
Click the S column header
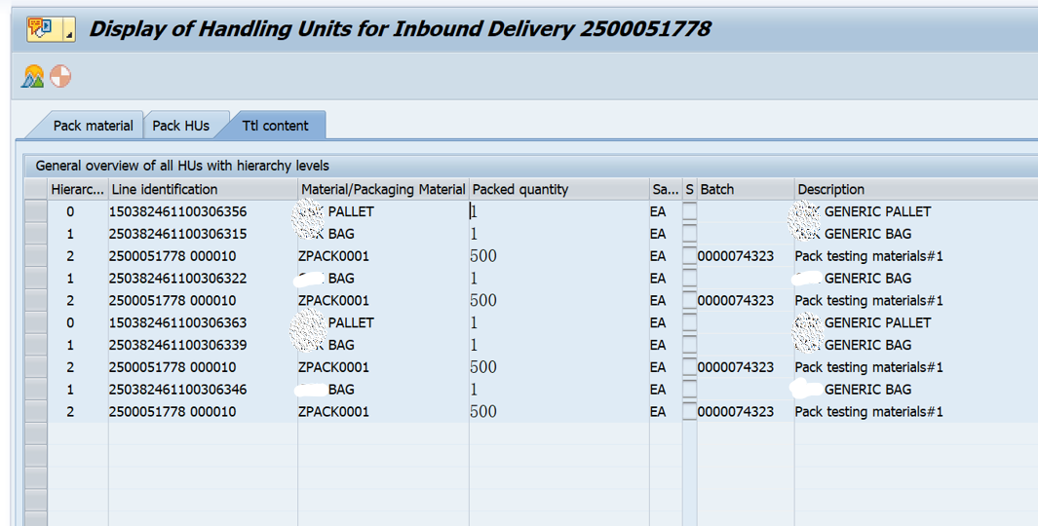(x=689, y=189)
